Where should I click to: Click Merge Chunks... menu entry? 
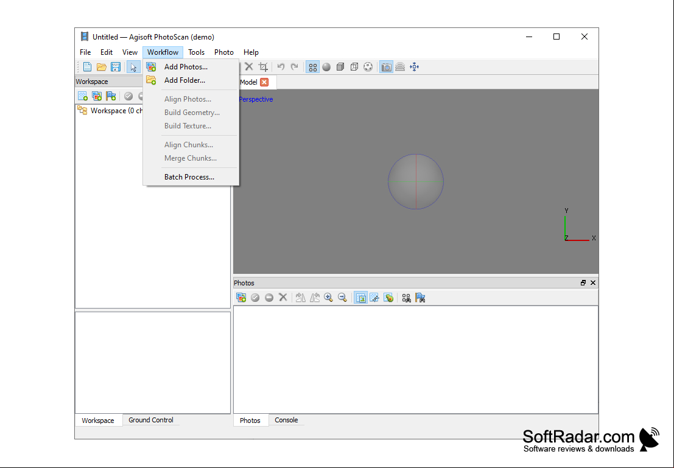click(x=191, y=158)
